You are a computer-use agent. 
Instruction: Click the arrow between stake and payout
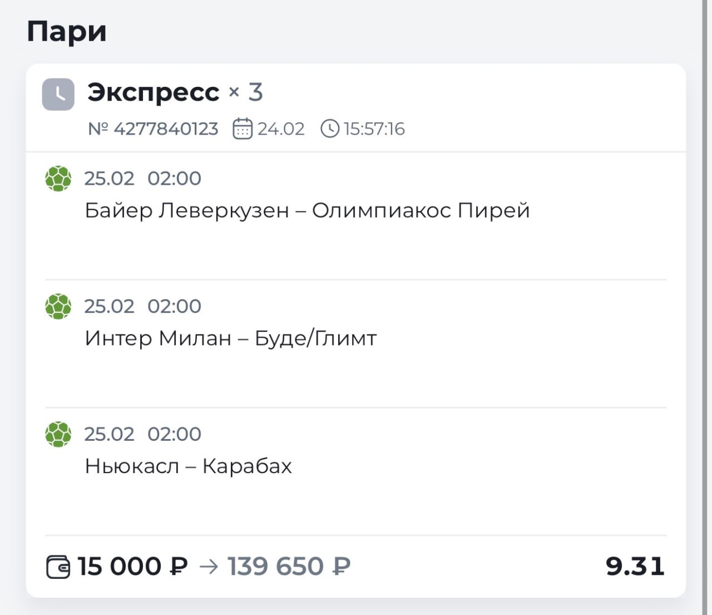pos(209,567)
